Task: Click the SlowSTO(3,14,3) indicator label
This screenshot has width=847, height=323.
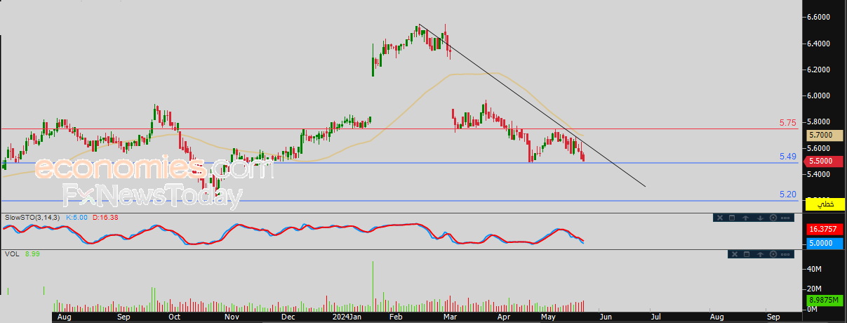Action: coord(33,218)
